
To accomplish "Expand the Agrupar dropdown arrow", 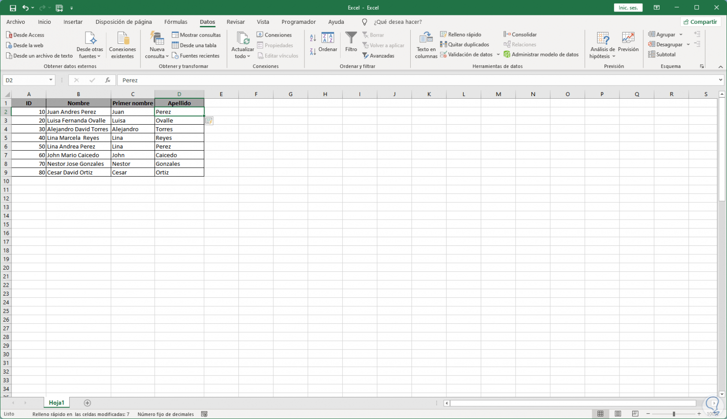I will tap(681, 34).
